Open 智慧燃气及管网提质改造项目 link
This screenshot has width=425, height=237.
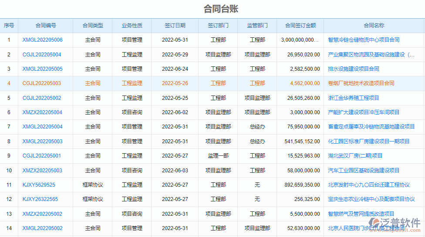click(x=361, y=214)
